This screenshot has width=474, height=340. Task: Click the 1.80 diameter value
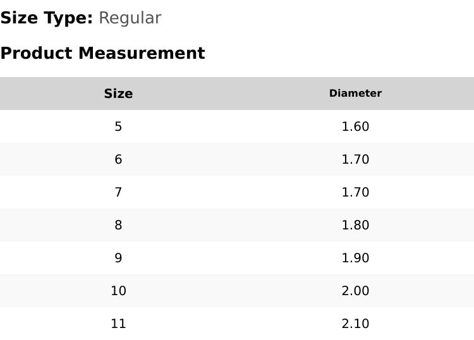point(355,225)
